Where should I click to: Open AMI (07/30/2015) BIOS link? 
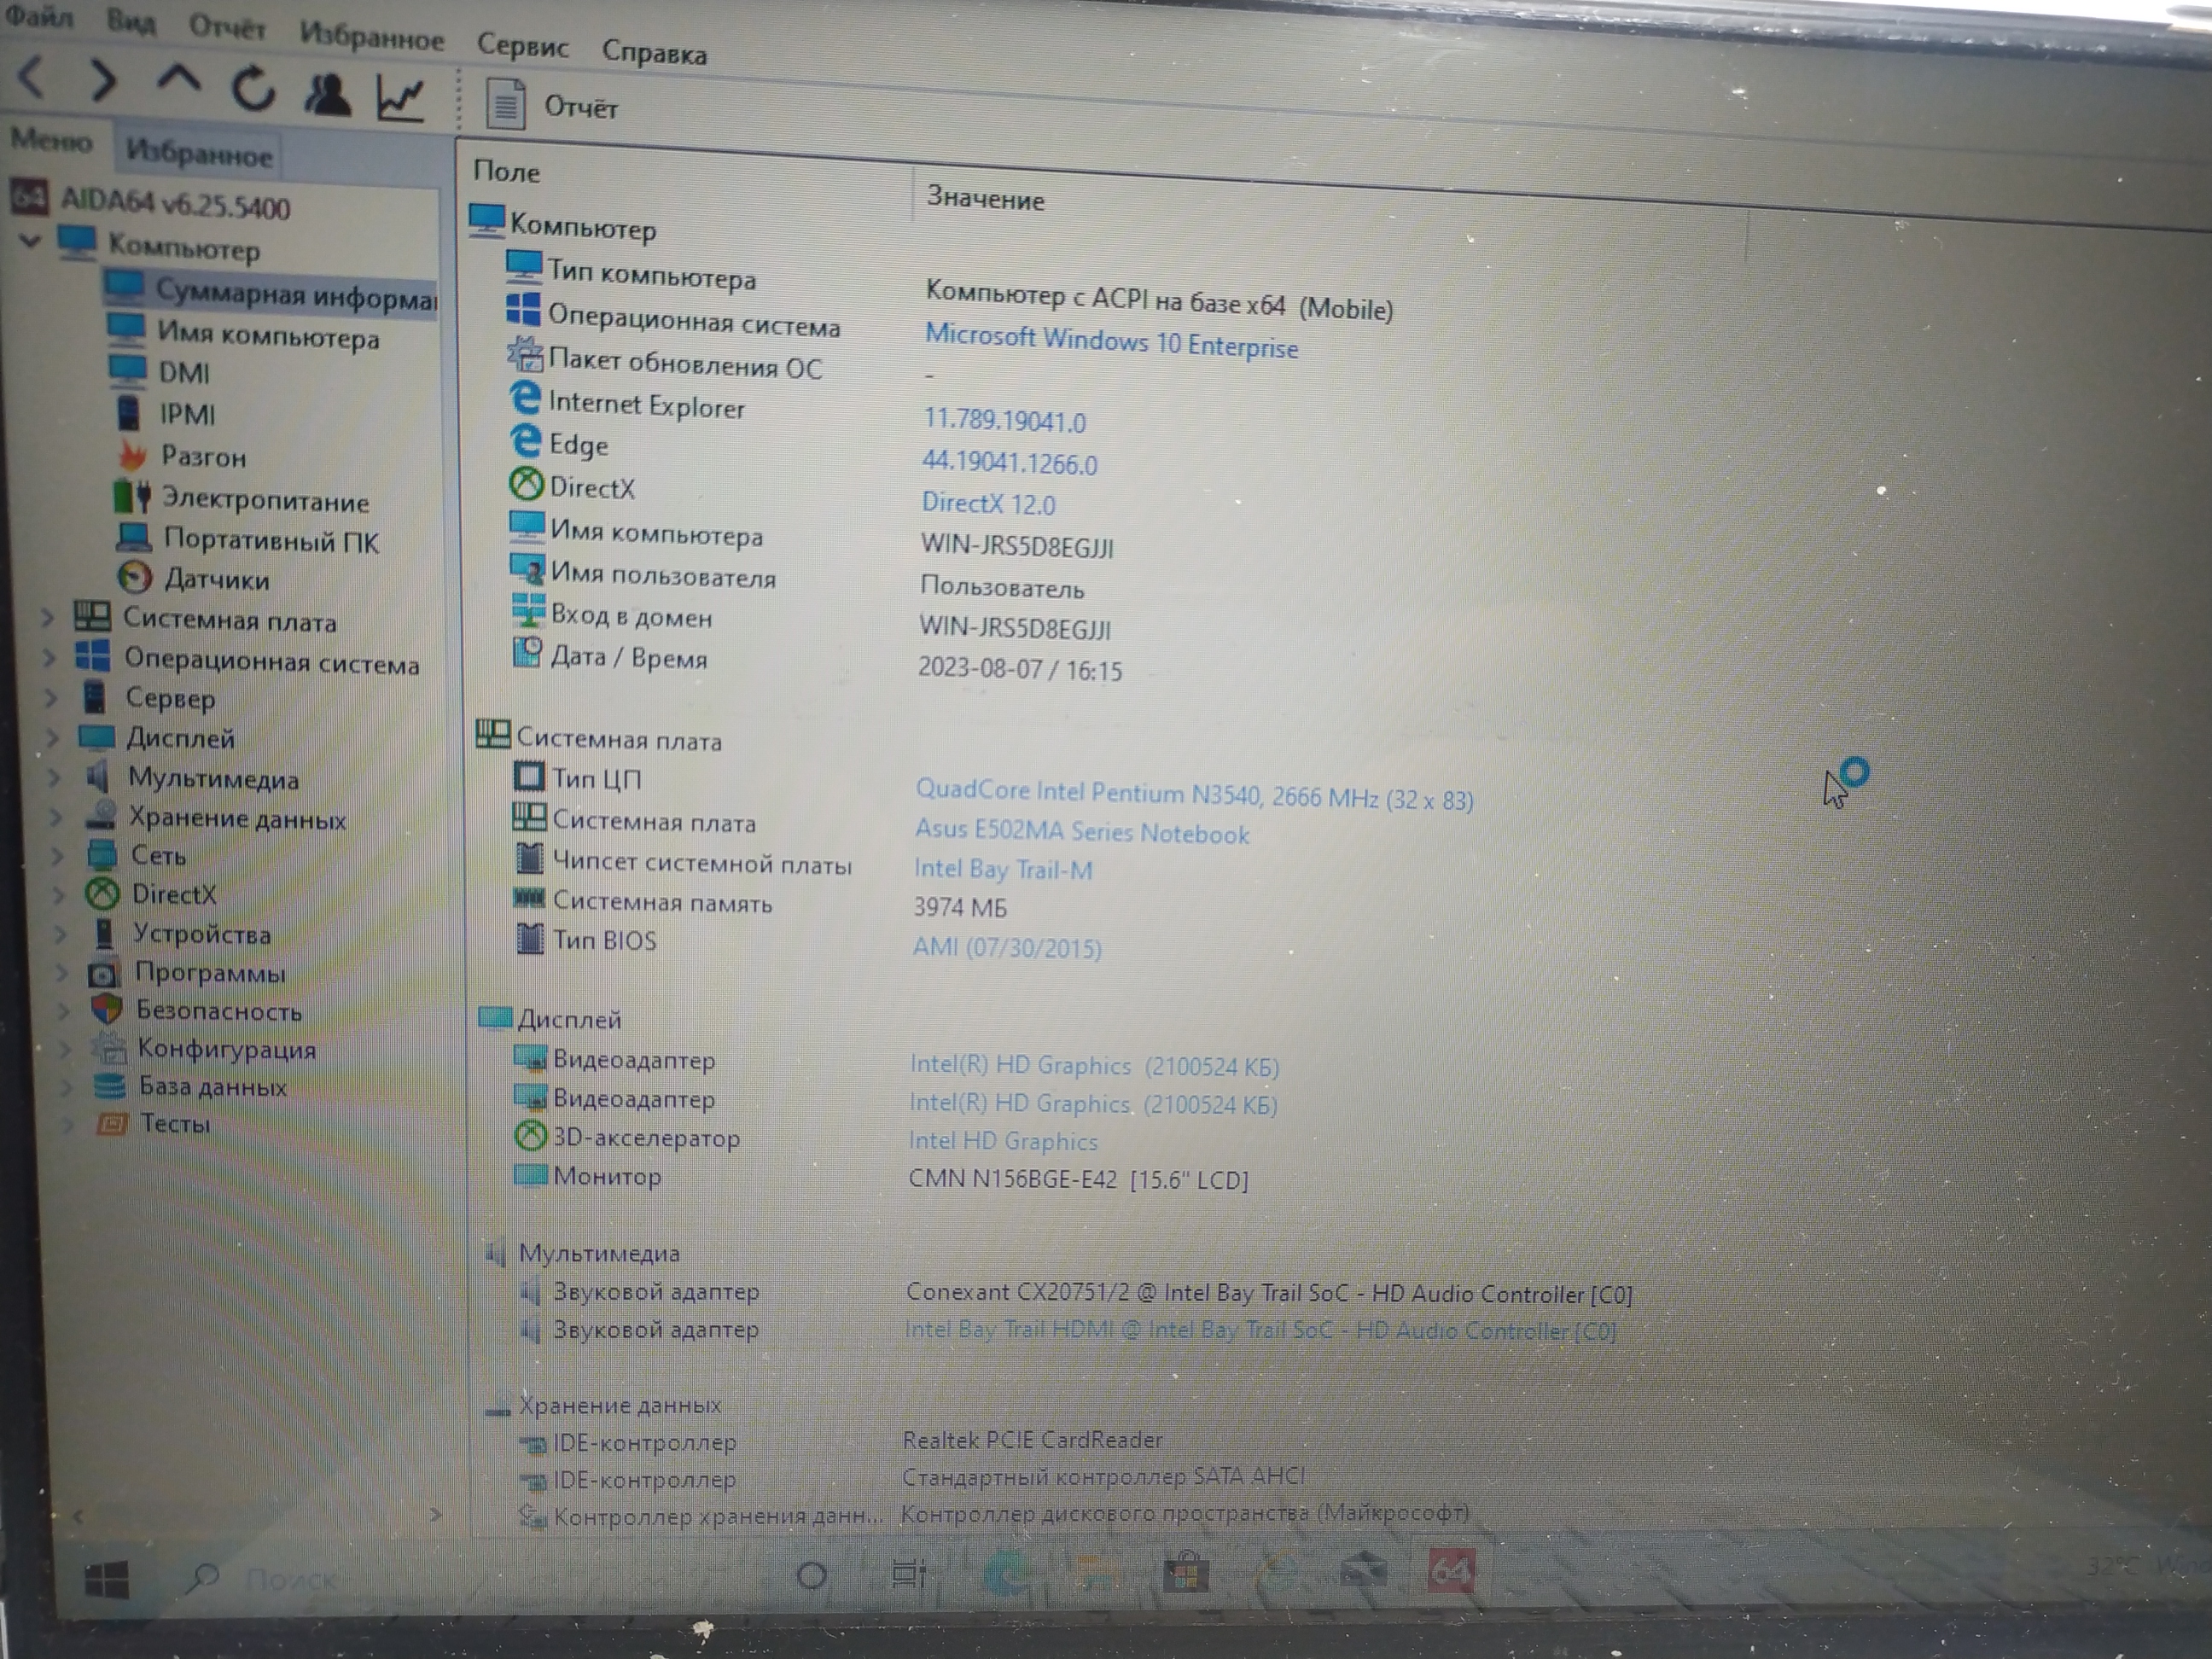(x=1007, y=946)
